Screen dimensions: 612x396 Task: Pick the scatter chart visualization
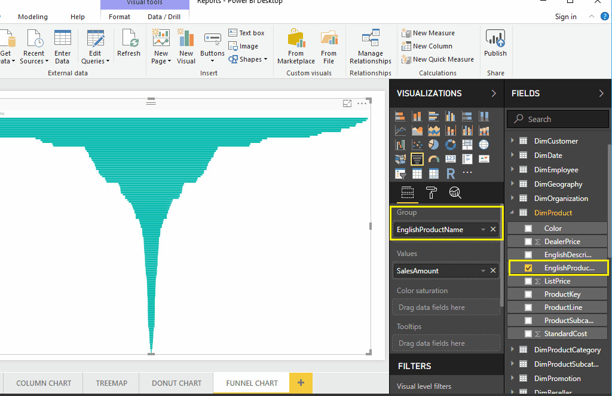pos(417,145)
